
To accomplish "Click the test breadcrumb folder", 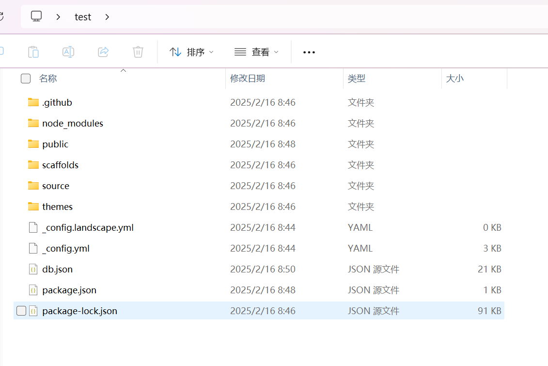I will click(83, 17).
